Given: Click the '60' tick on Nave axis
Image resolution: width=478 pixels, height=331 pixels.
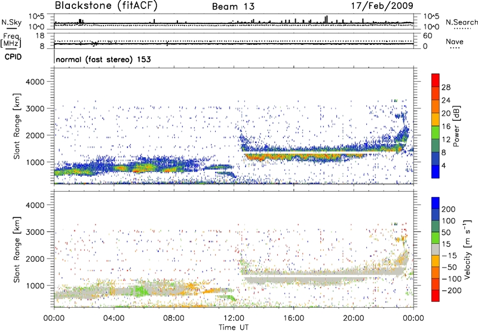Looking at the screenshot, I should (428, 36).
